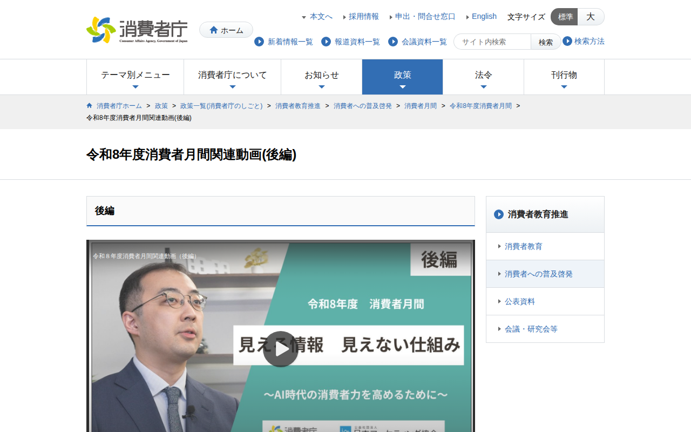Click the 令和8年度消費者月間関連動画(後編) page heading
Image resolution: width=691 pixels, height=432 pixels.
(191, 154)
